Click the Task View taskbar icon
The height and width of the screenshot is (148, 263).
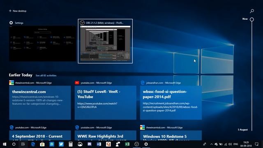pos(23,144)
